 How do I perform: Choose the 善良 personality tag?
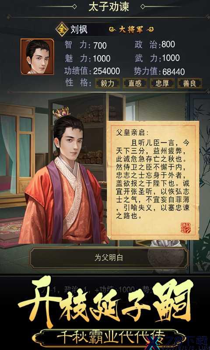pyautogui.click(x=190, y=83)
